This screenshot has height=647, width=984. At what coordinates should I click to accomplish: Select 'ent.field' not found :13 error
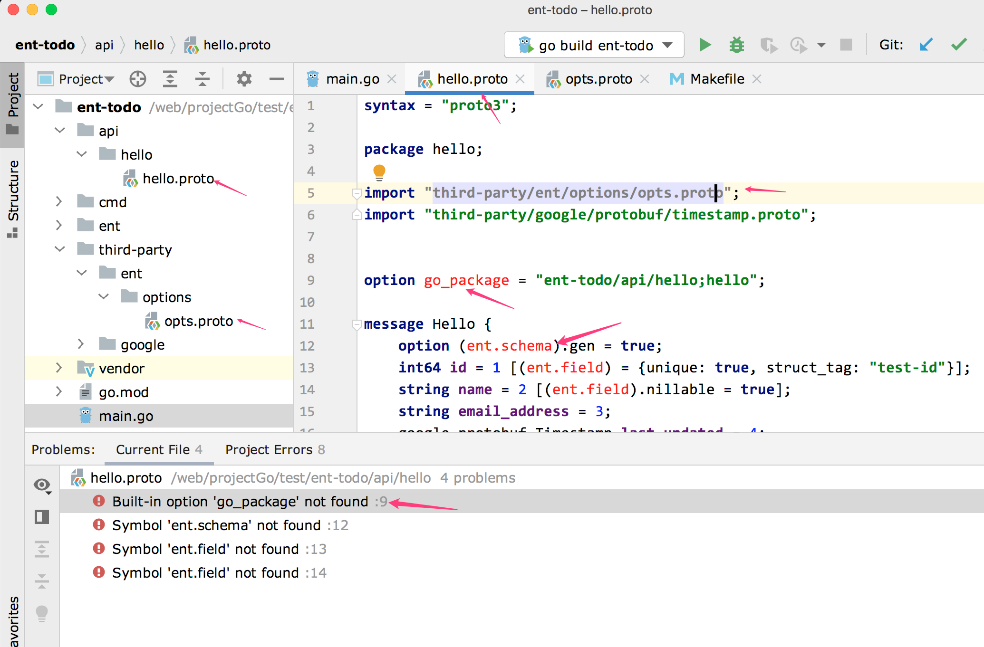click(x=521, y=549)
